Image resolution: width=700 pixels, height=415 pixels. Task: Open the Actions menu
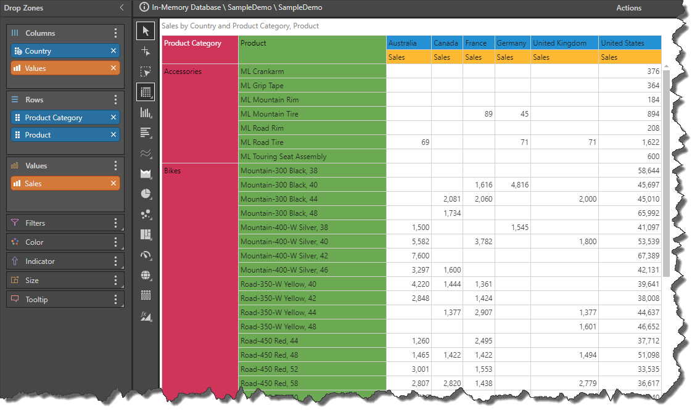click(628, 8)
